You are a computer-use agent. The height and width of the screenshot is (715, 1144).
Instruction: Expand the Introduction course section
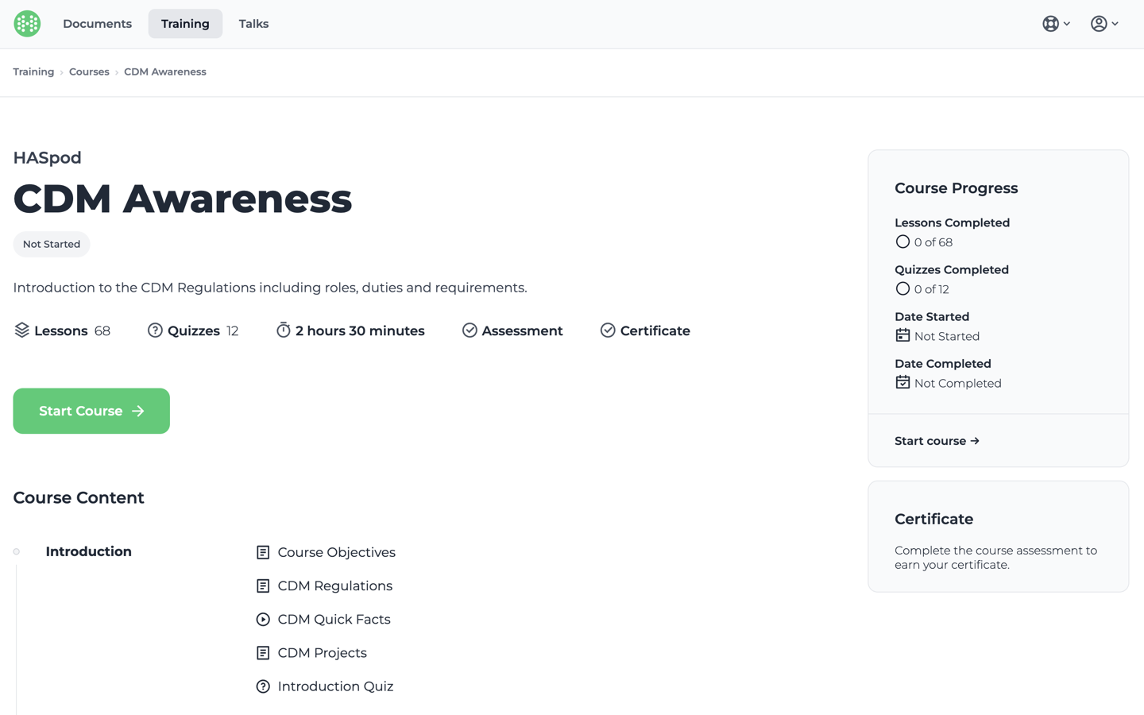pos(88,551)
